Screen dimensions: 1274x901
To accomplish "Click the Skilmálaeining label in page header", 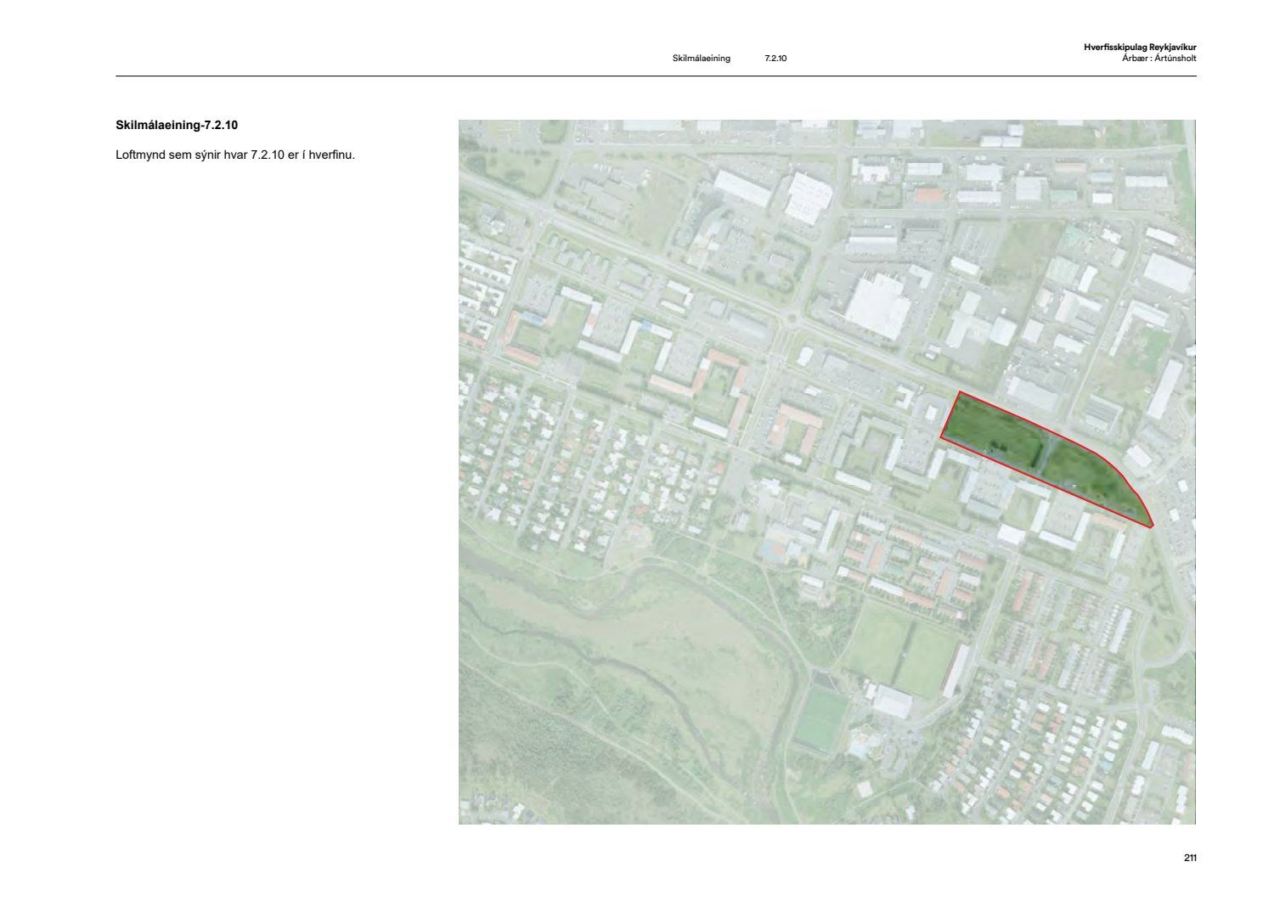I will tap(701, 59).
